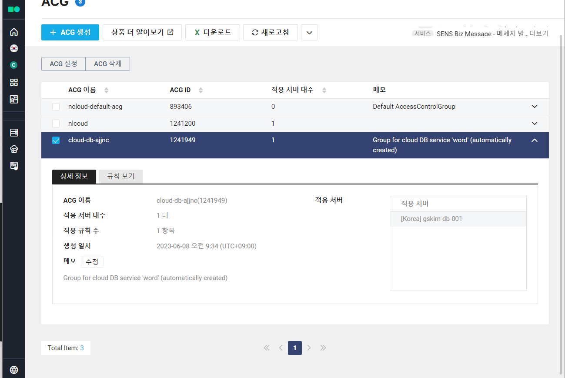Go to the home dashboard icon

point(14,32)
